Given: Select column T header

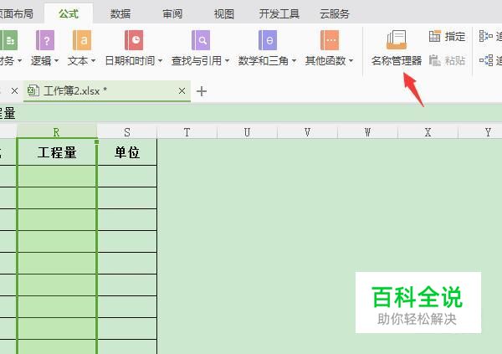Looking at the screenshot, I should [x=187, y=131].
